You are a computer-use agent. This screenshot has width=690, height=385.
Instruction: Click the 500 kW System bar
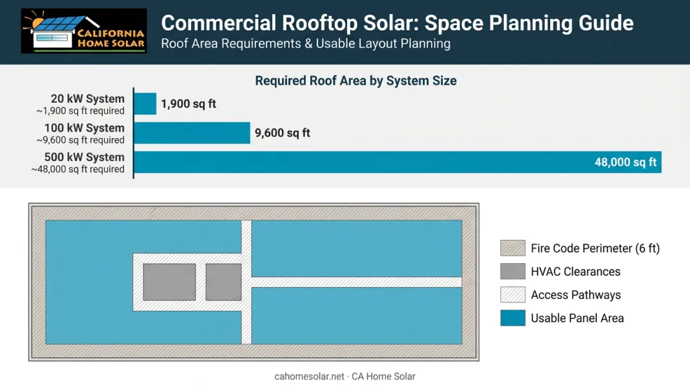pyautogui.click(x=398, y=162)
